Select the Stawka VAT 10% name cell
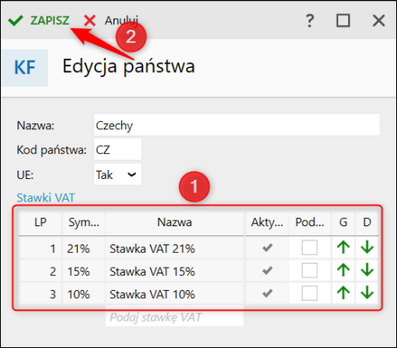The width and height of the screenshot is (397, 348). (175, 294)
